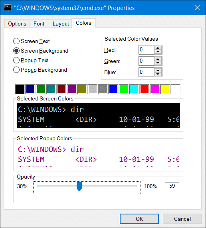
Task: Switch to the Font tab
Action: (x=39, y=24)
